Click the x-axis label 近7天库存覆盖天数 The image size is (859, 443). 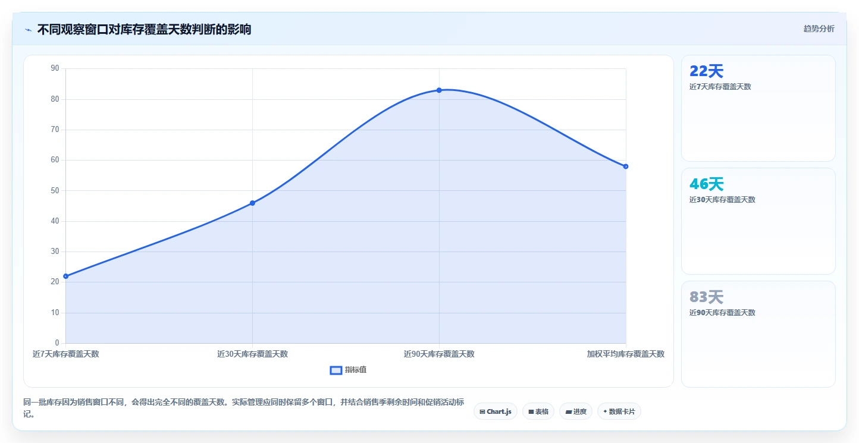tap(65, 354)
